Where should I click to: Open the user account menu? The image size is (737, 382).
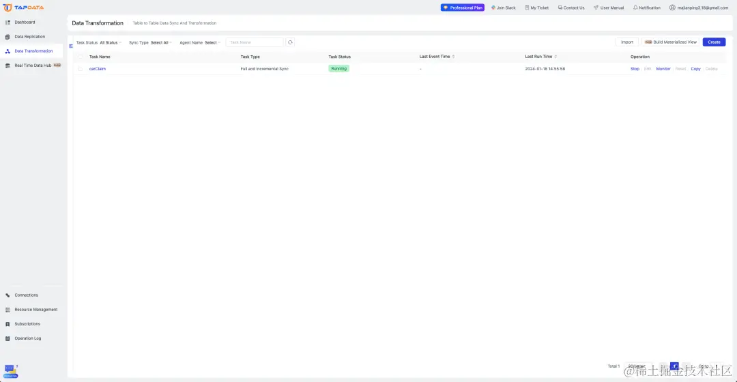(x=699, y=8)
